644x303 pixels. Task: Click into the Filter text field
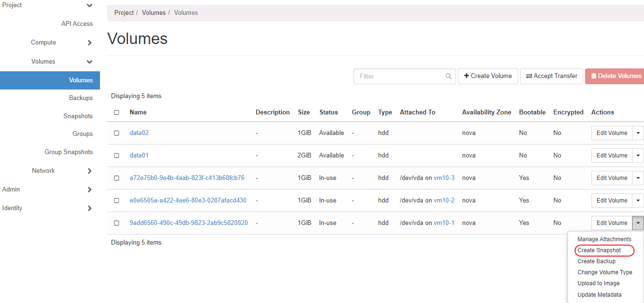[x=400, y=76]
